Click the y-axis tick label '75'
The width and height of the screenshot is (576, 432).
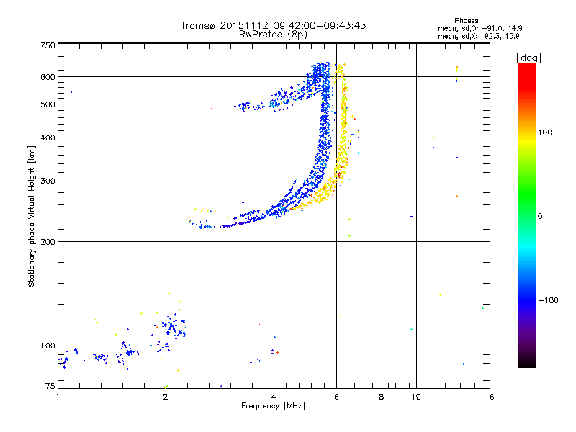point(50,386)
